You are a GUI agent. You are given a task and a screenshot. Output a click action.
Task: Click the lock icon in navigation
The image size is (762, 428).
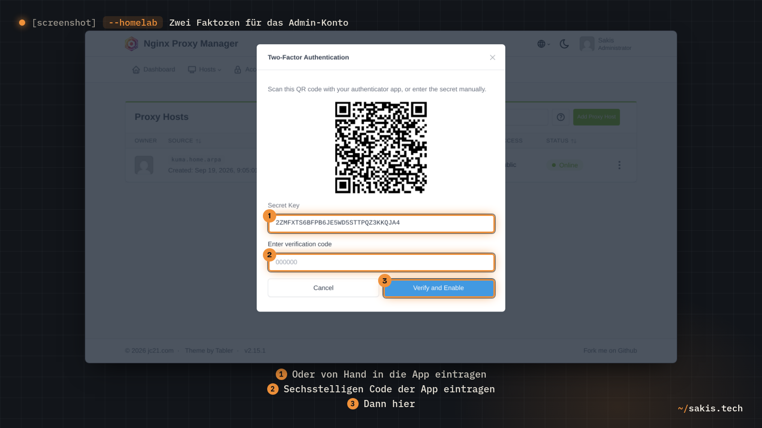(x=238, y=69)
